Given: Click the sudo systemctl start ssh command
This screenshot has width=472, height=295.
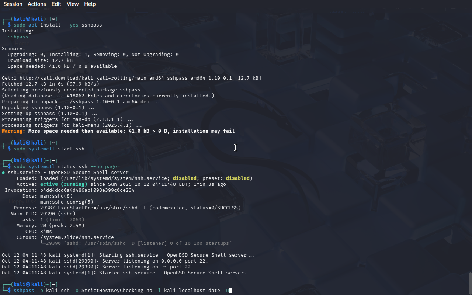Looking at the screenshot, I should click(x=49, y=149).
